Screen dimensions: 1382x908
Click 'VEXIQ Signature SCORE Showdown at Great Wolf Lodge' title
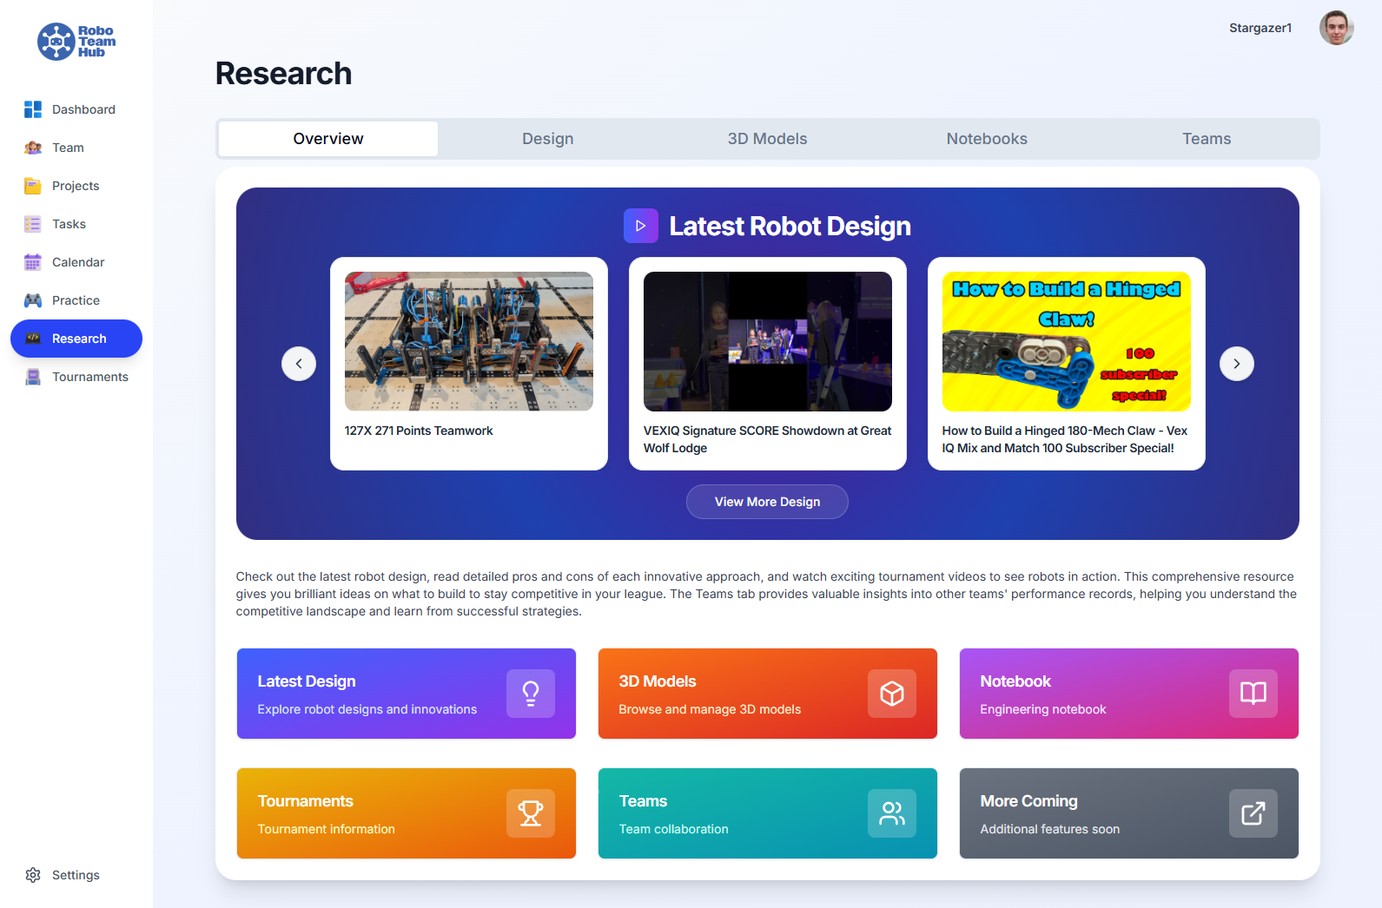click(x=768, y=439)
